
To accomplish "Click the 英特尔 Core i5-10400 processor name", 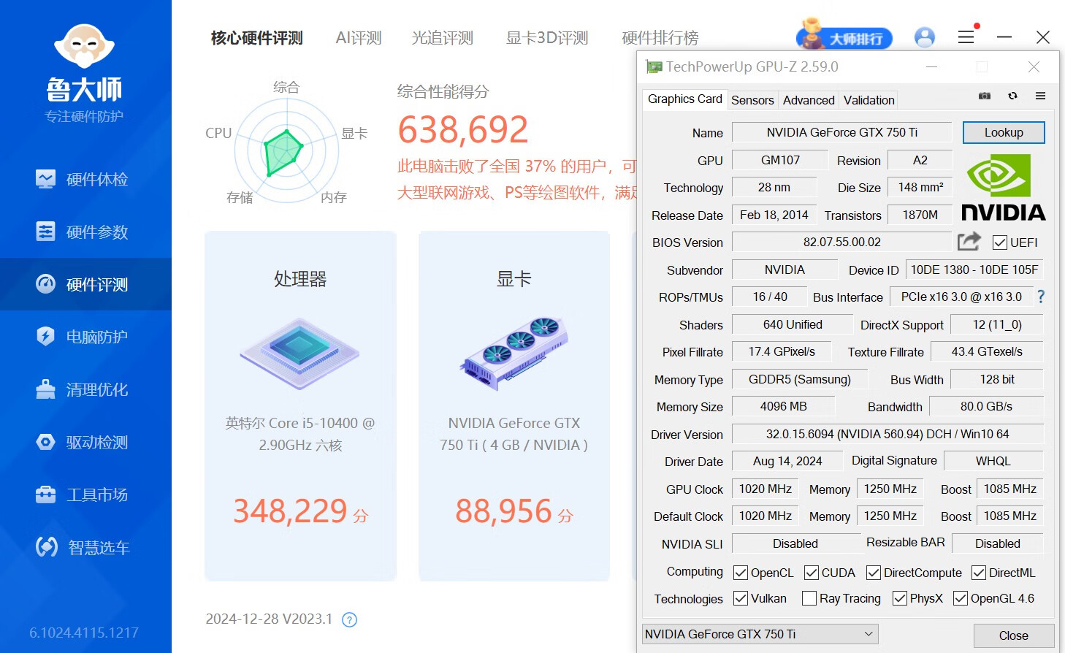I will tap(300, 434).
